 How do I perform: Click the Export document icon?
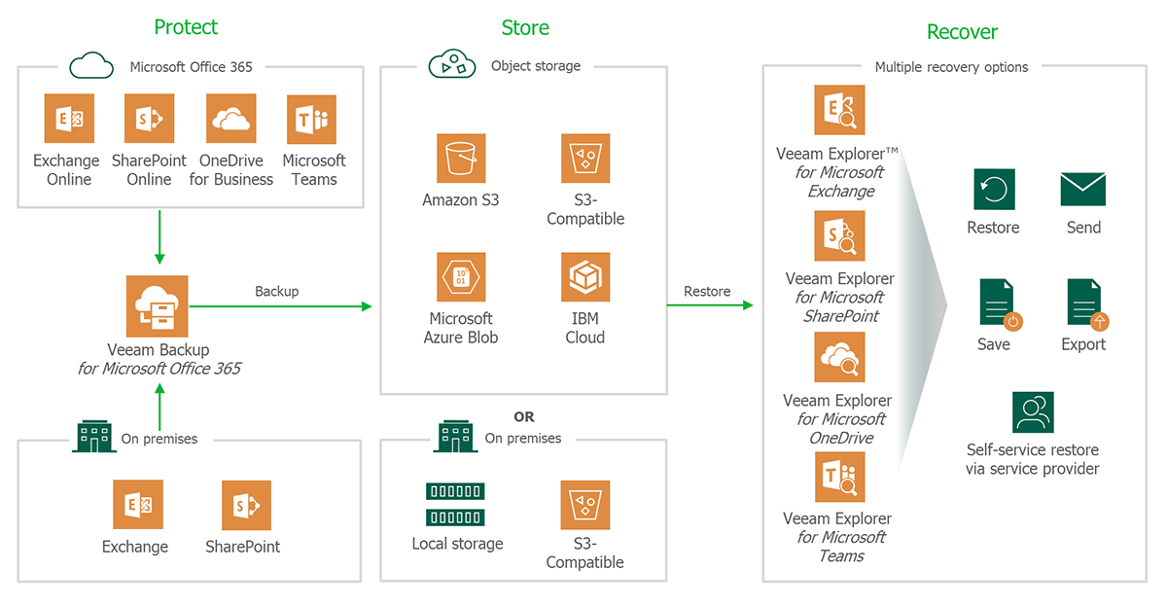point(1085,304)
